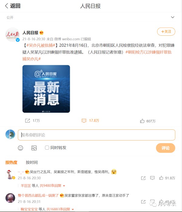Click the 发布你的评论 comment input field

pos(96,135)
